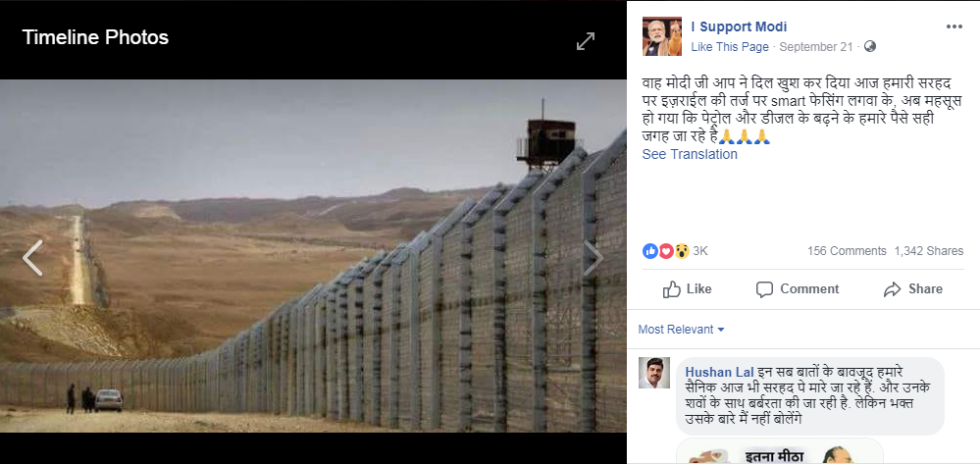The width and height of the screenshot is (980, 464).
Task: Expand the Most Relevant comment sort dropdown
Action: point(681,330)
